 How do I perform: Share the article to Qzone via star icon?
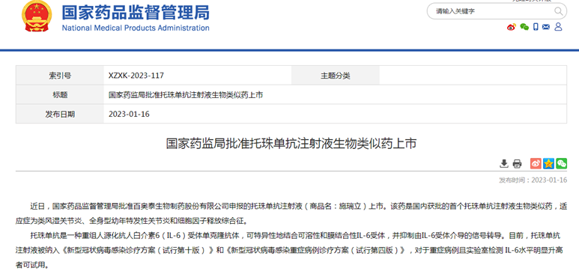pos(549,163)
